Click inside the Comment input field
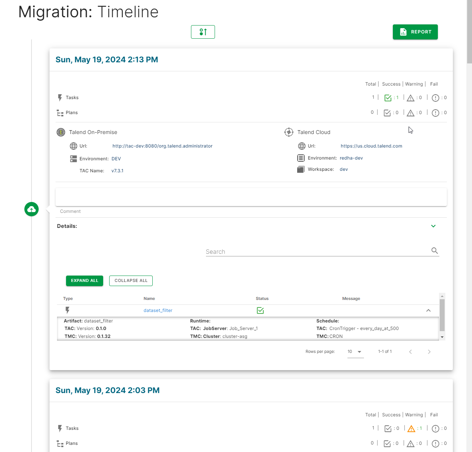472x452 pixels. 251,197
